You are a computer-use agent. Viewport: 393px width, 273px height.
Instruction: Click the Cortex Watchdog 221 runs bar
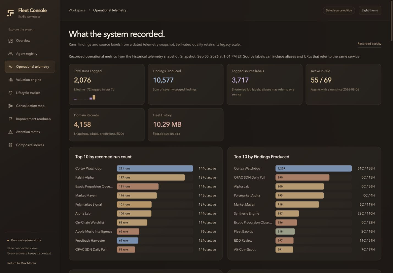pyautogui.click(x=155, y=168)
